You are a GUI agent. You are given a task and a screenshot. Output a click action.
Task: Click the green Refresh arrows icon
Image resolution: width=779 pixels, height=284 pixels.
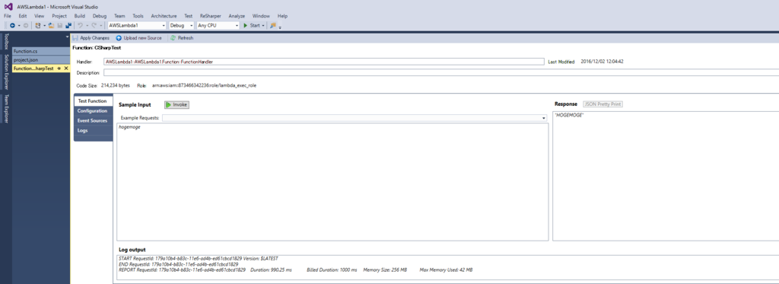click(173, 38)
